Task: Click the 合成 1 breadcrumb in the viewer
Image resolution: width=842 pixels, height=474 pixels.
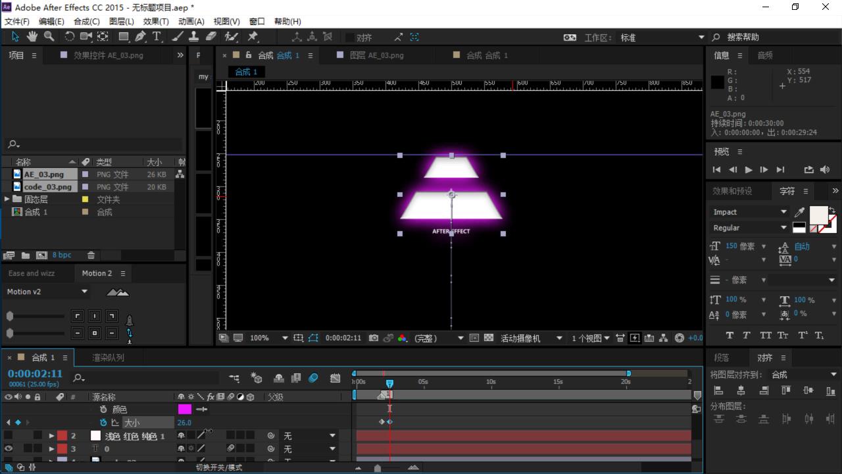Action: (x=246, y=72)
